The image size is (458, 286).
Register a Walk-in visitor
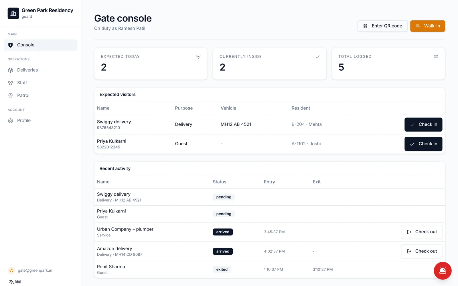[428, 26]
